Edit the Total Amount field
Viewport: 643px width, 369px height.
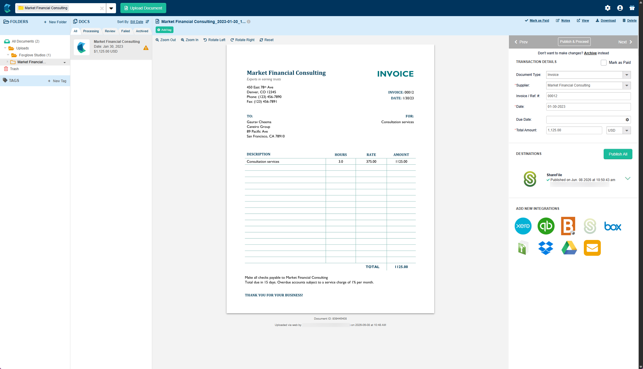point(574,130)
